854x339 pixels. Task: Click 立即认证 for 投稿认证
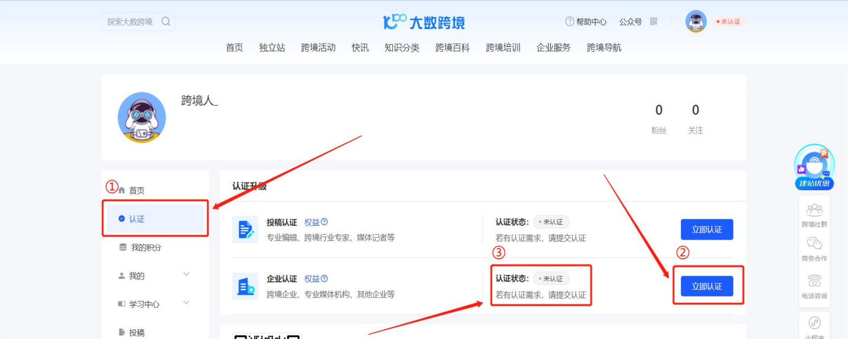click(x=707, y=230)
